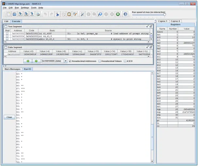Open Find/Replace using the pencil icon
The height and width of the screenshot is (166, 198).
pos(75,14)
